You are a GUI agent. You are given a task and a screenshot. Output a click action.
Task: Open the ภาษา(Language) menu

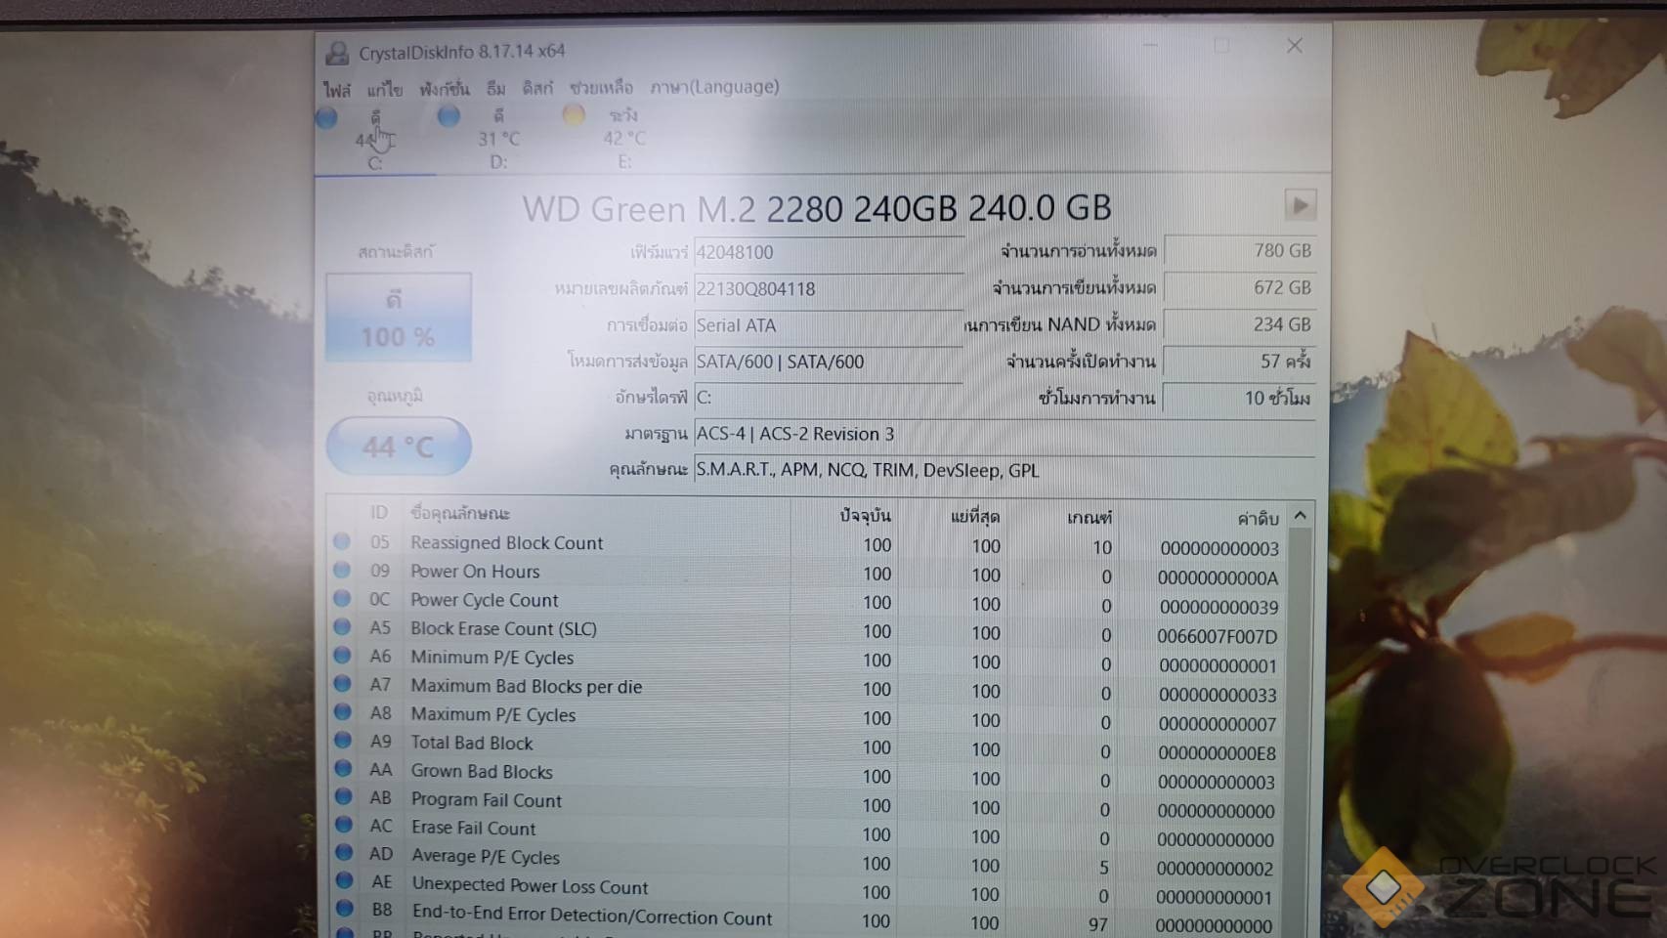coord(714,87)
